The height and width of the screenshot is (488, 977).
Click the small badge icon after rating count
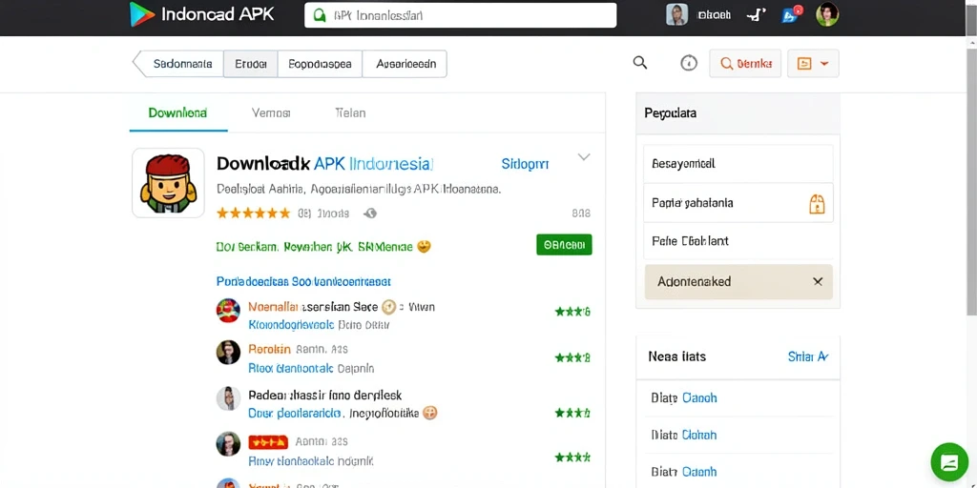370,213
